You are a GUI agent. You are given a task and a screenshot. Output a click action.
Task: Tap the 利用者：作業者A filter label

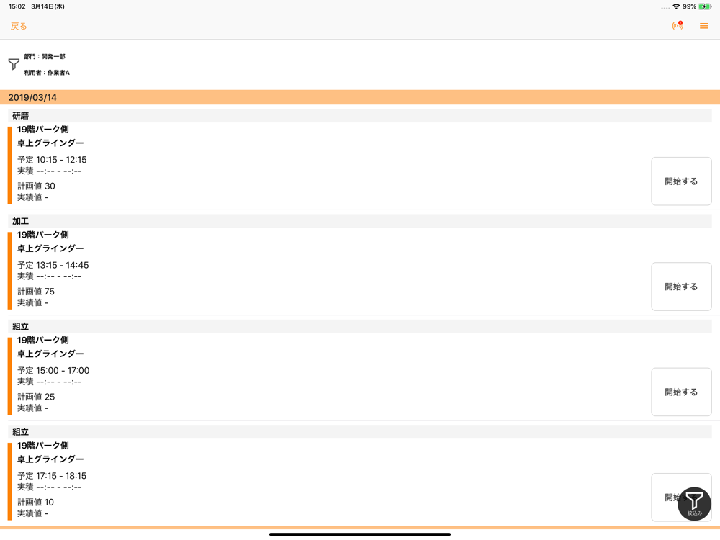pos(47,73)
